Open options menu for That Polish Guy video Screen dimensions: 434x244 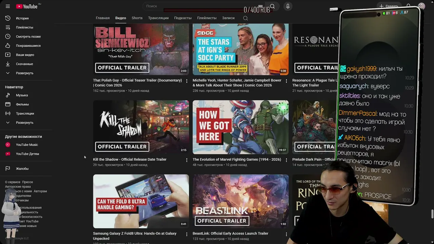point(186,81)
